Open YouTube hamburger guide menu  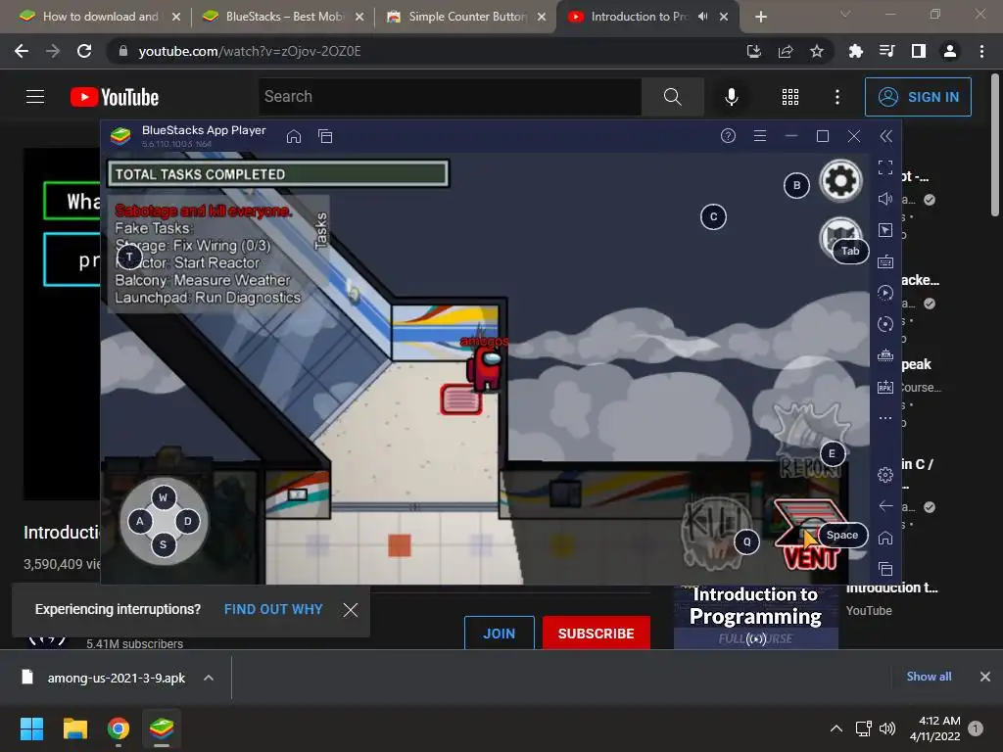tap(35, 97)
